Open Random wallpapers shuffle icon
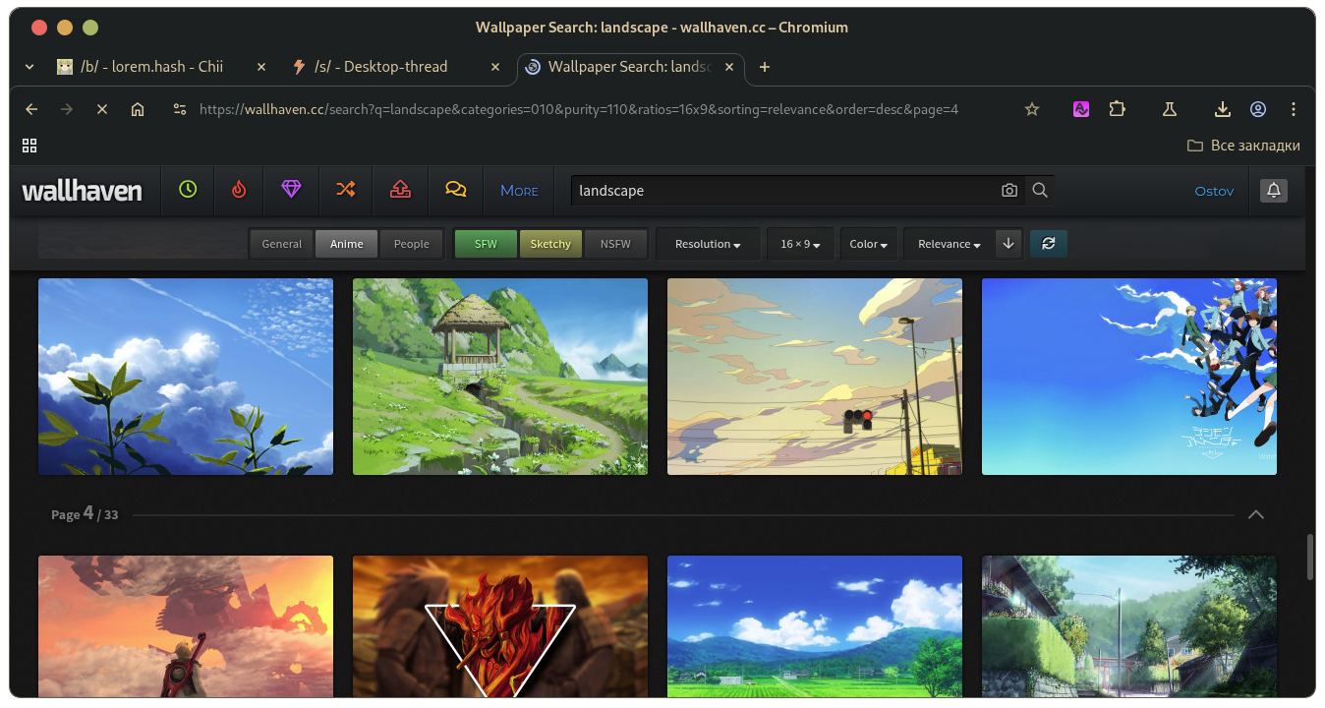Viewport: 1325px width, 708px height. pyautogui.click(x=345, y=190)
